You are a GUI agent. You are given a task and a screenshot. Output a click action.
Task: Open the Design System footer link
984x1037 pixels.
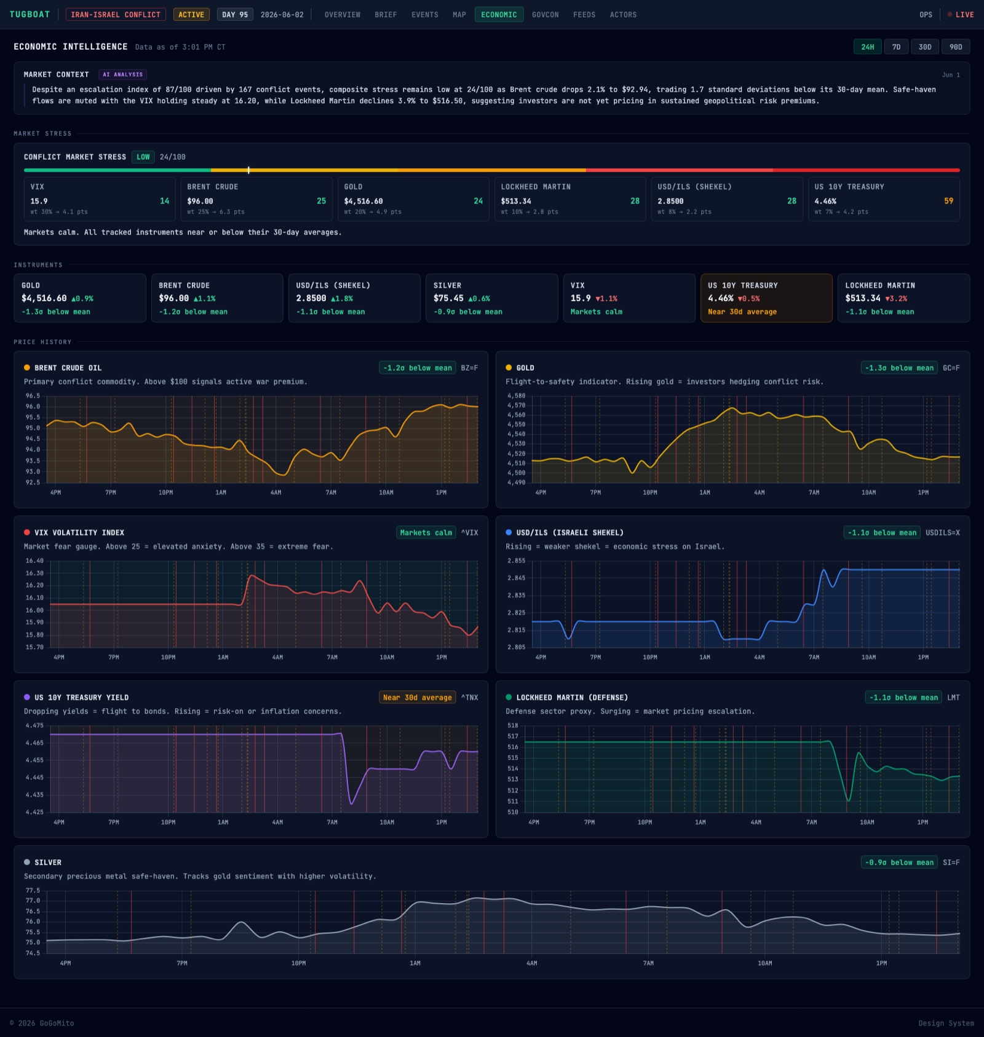coord(946,1023)
